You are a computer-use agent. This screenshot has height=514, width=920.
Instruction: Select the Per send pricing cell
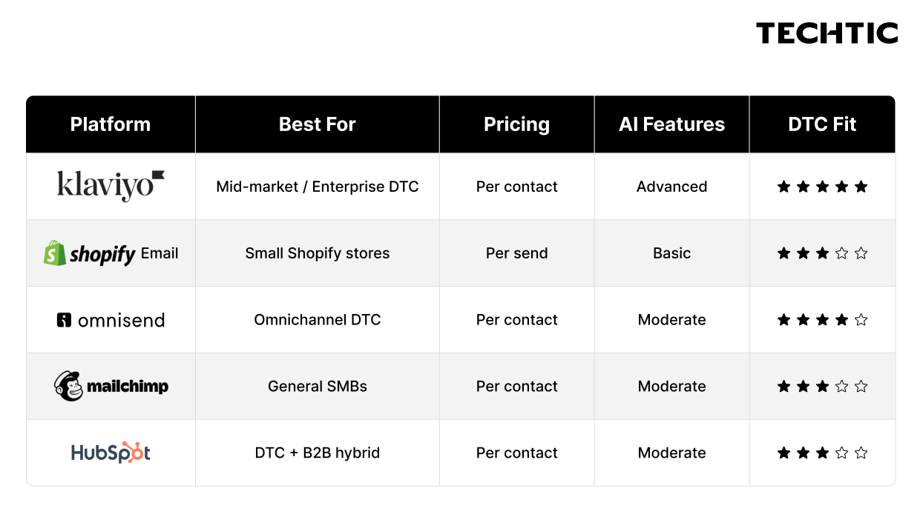coord(517,253)
